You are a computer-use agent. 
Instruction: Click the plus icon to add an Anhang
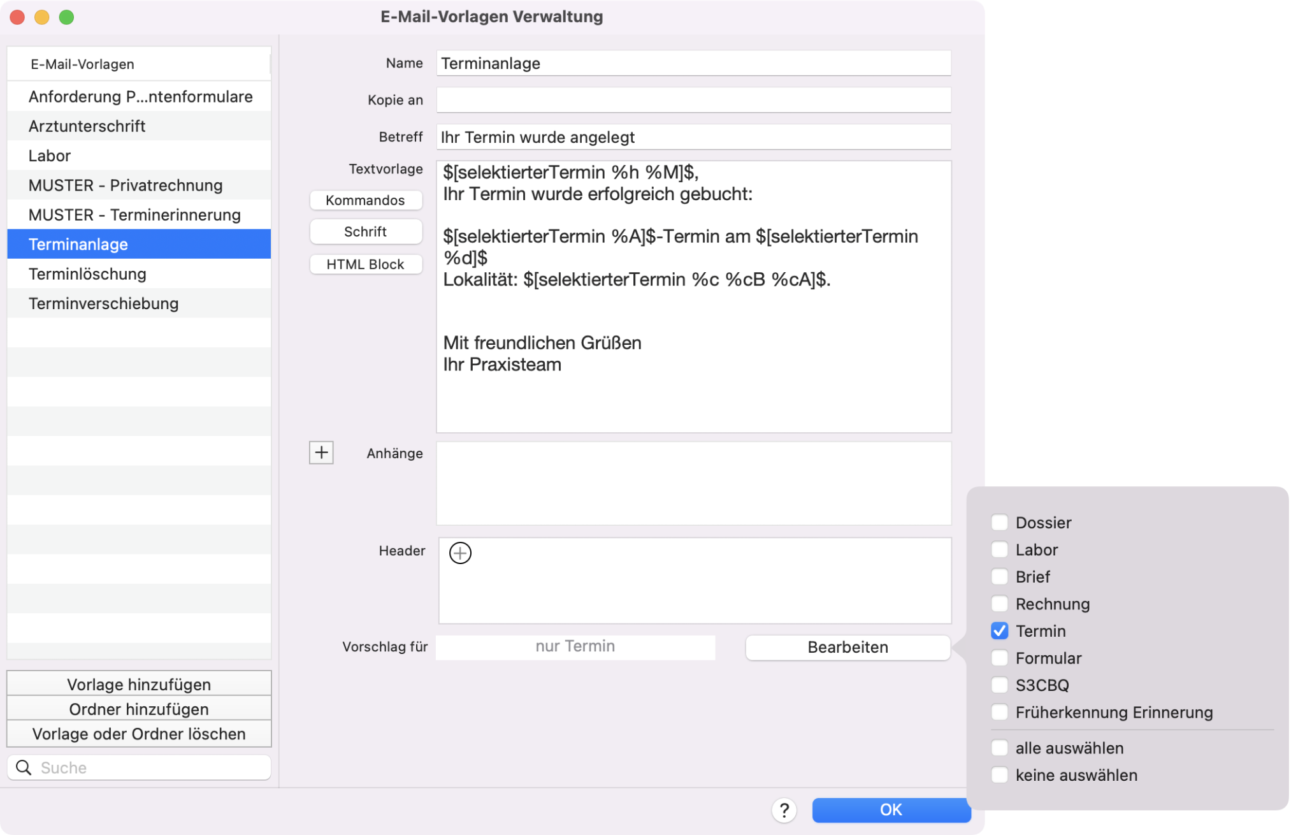click(x=322, y=453)
